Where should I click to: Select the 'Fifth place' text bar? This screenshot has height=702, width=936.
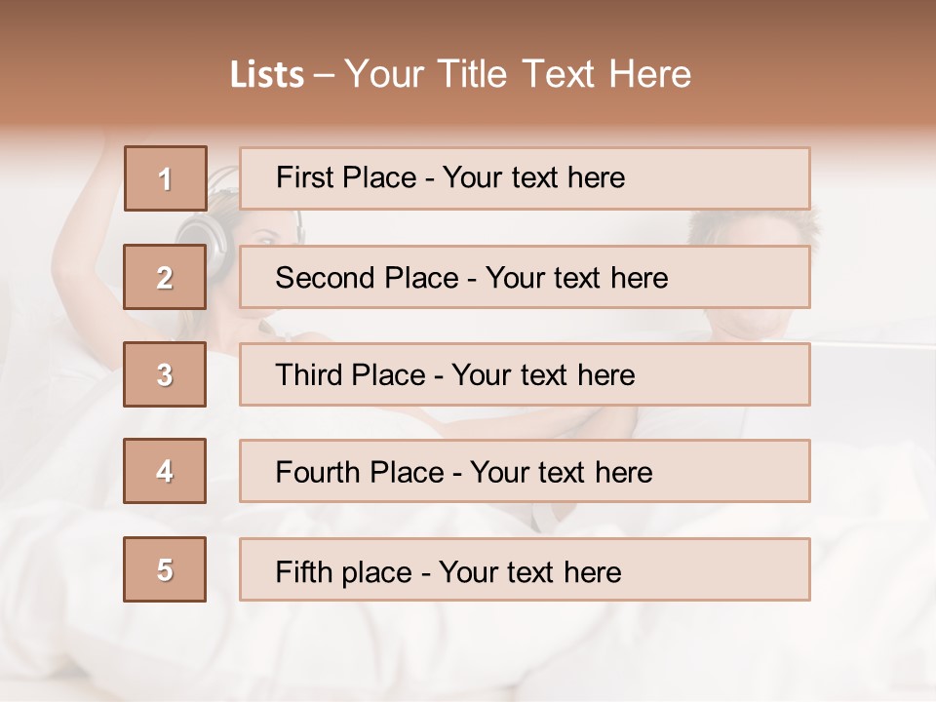pyautogui.click(x=525, y=570)
